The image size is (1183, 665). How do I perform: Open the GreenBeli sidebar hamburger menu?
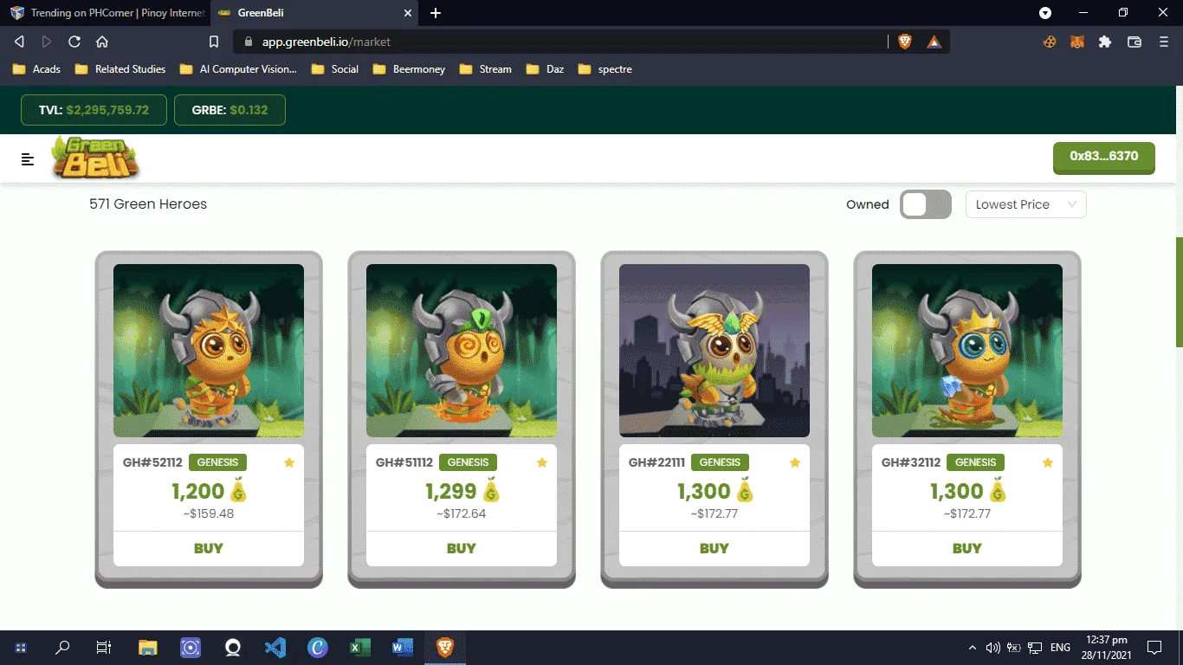click(28, 159)
